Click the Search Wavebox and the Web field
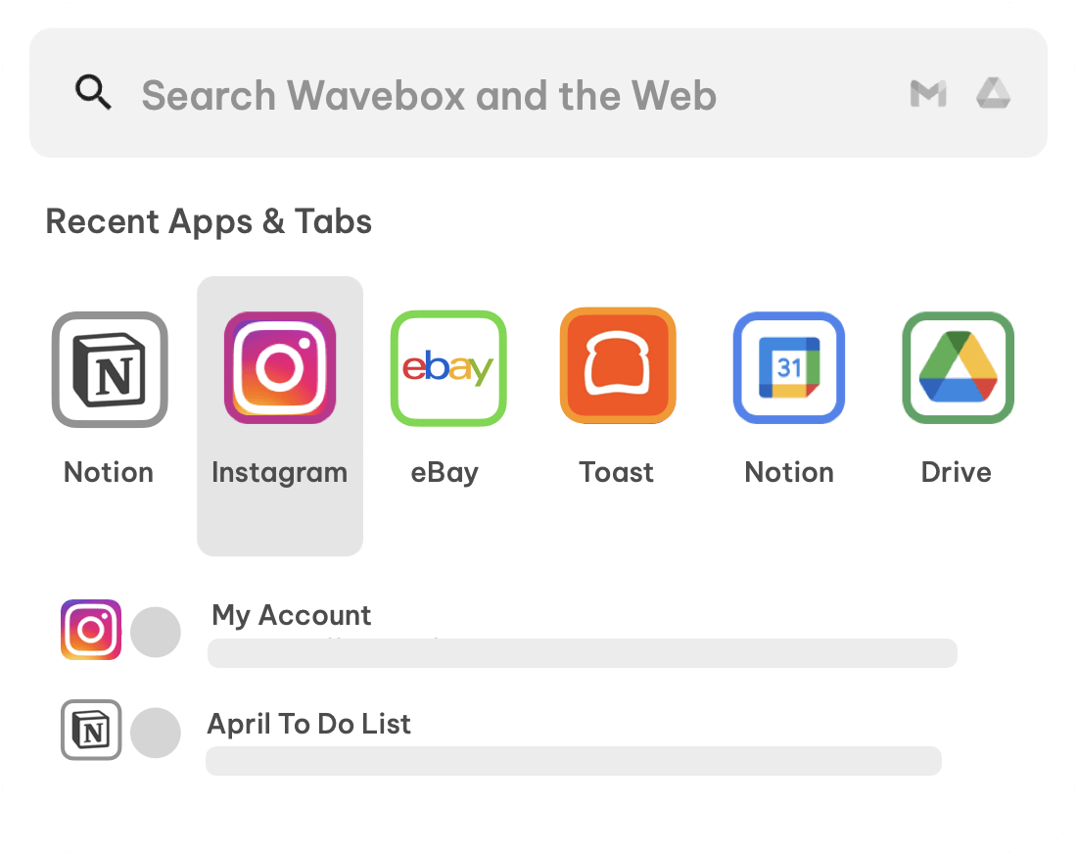Image resolution: width=1077 pixels, height=854 pixels. coord(429,96)
